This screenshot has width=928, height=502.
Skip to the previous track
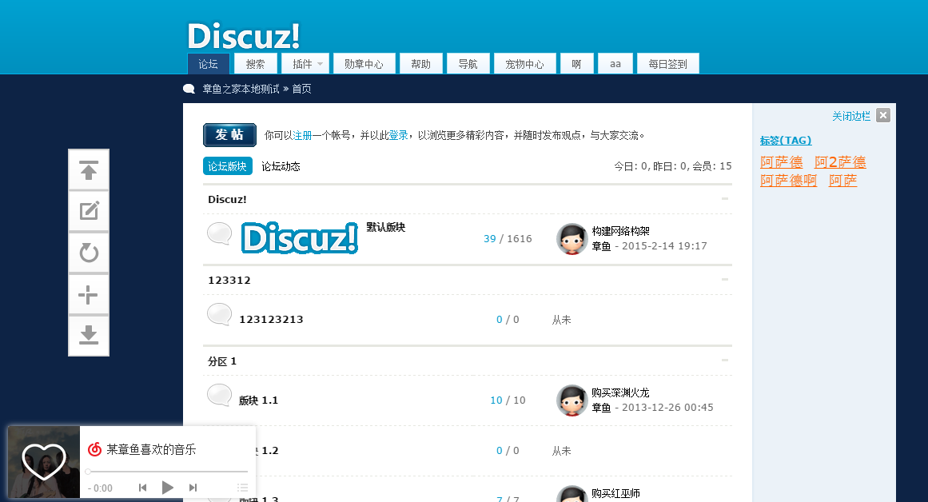point(142,487)
